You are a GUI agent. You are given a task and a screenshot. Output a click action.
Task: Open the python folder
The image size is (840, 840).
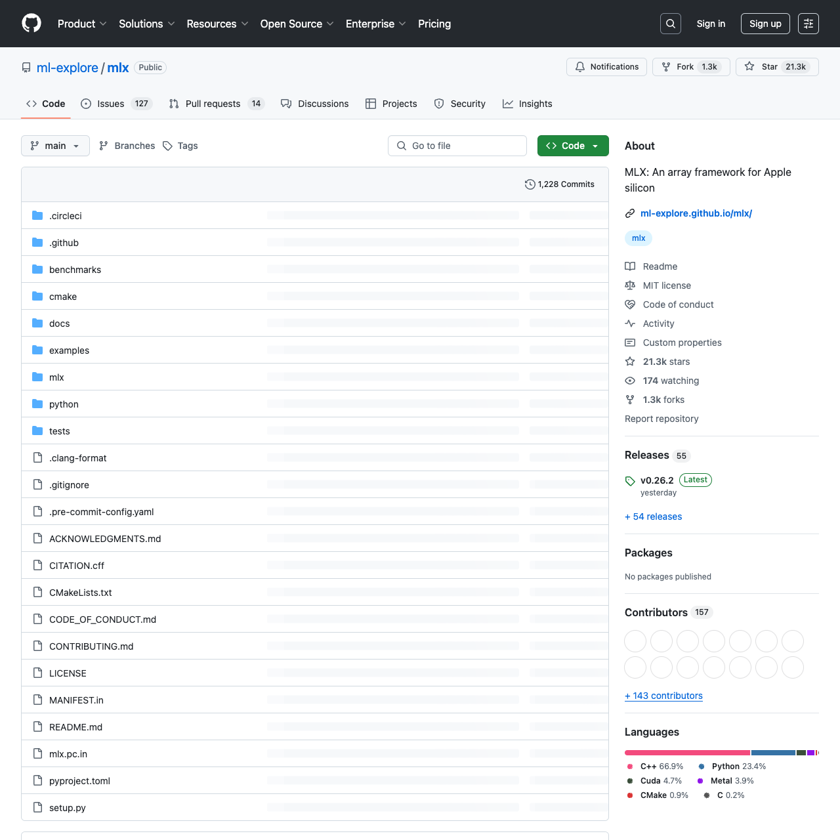pos(64,404)
